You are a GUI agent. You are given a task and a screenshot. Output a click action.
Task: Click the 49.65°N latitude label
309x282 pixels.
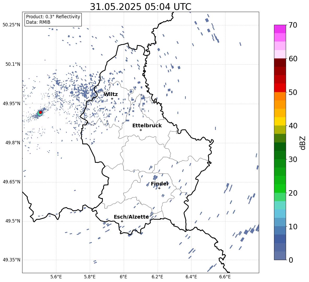[x=11, y=182]
